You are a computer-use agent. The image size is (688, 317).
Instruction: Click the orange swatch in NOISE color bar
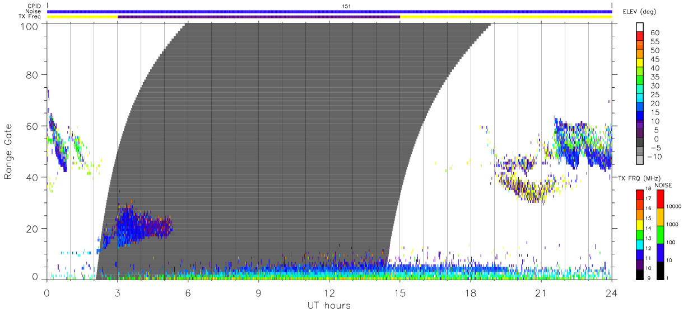click(x=661, y=217)
